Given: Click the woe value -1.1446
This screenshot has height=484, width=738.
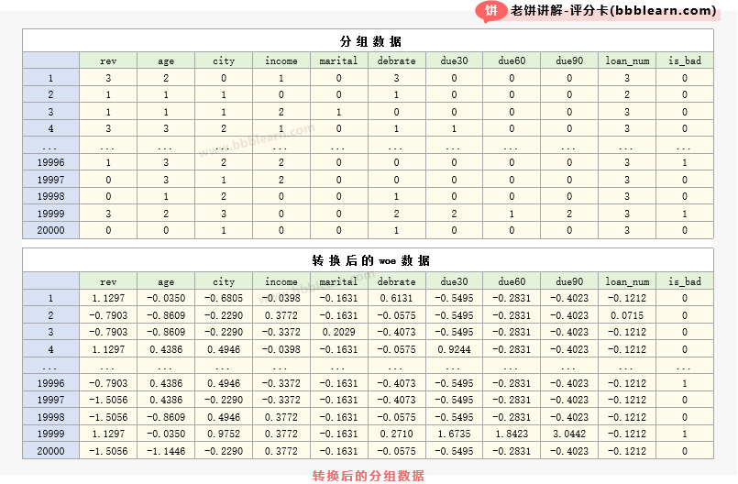Looking at the screenshot, I should pos(166,451).
